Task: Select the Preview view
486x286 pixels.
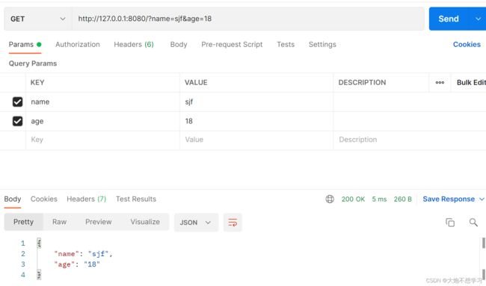Action: pos(98,222)
